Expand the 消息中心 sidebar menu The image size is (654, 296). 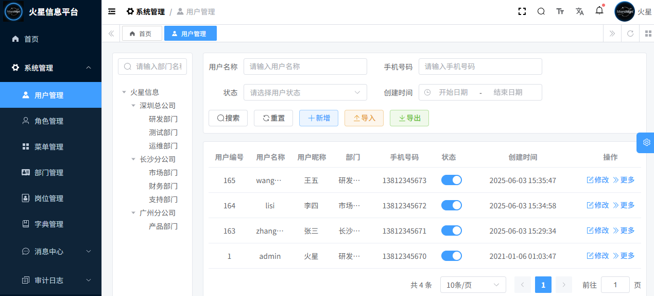[50, 251]
